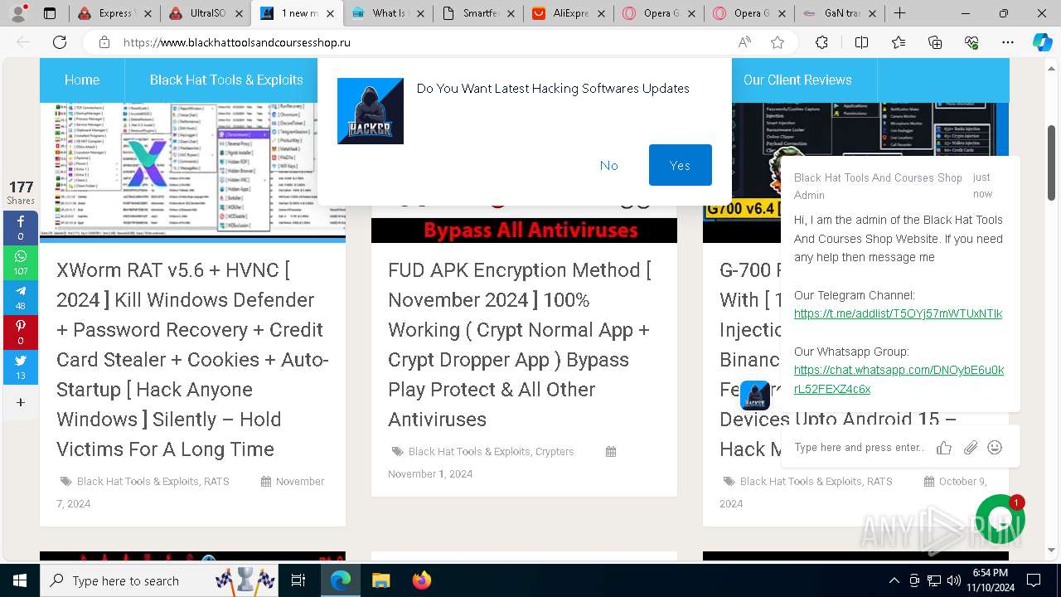Open XWorm RAT v5.6 article title
Viewport: 1061px width, 597px height.
tap(192, 360)
